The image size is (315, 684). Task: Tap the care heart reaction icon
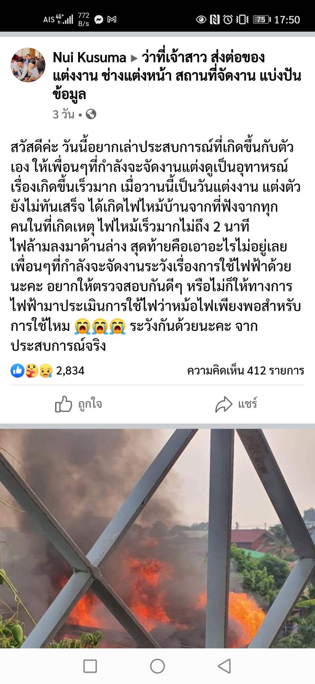[32, 371]
